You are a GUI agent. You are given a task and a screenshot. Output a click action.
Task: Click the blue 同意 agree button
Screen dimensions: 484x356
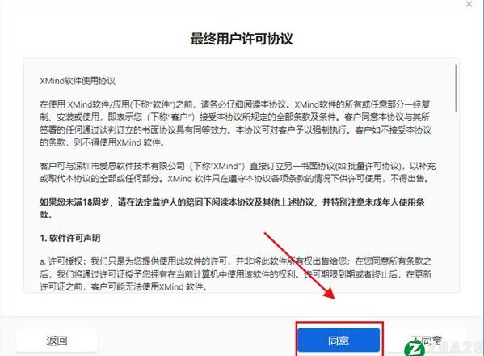339,341
